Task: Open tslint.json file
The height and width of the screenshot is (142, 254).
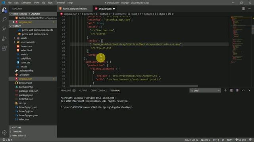Action: (24, 119)
